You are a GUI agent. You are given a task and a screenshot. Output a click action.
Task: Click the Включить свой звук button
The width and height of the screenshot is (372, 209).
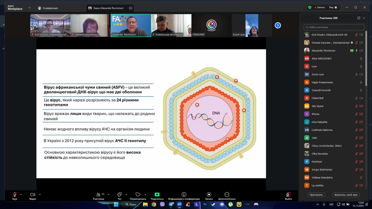coord(346,195)
